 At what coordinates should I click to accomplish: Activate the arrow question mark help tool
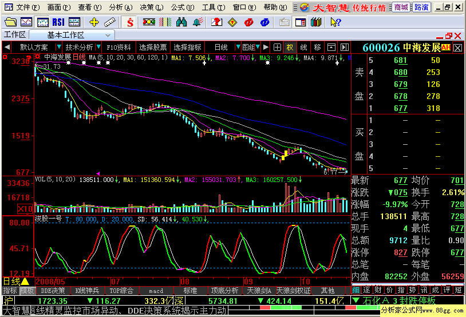coord(336,22)
